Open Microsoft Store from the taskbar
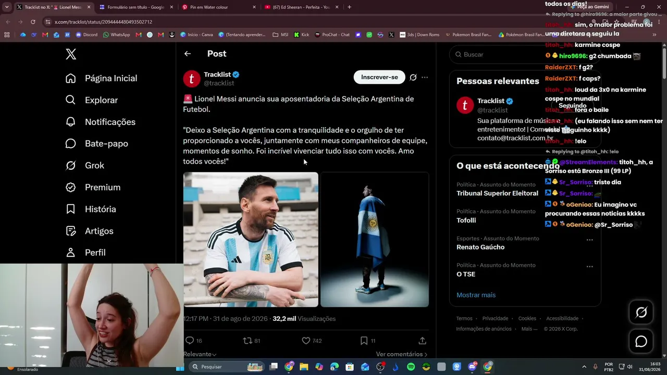This screenshot has height=375, width=667. coord(350,367)
